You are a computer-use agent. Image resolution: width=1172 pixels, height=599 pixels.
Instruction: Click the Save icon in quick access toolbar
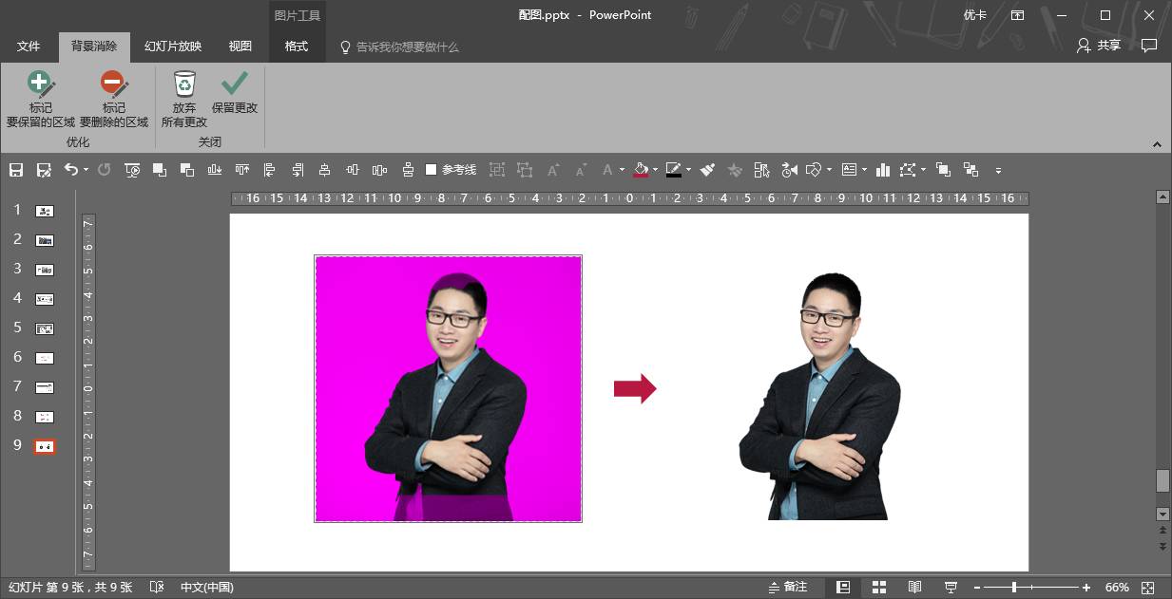click(x=15, y=170)
